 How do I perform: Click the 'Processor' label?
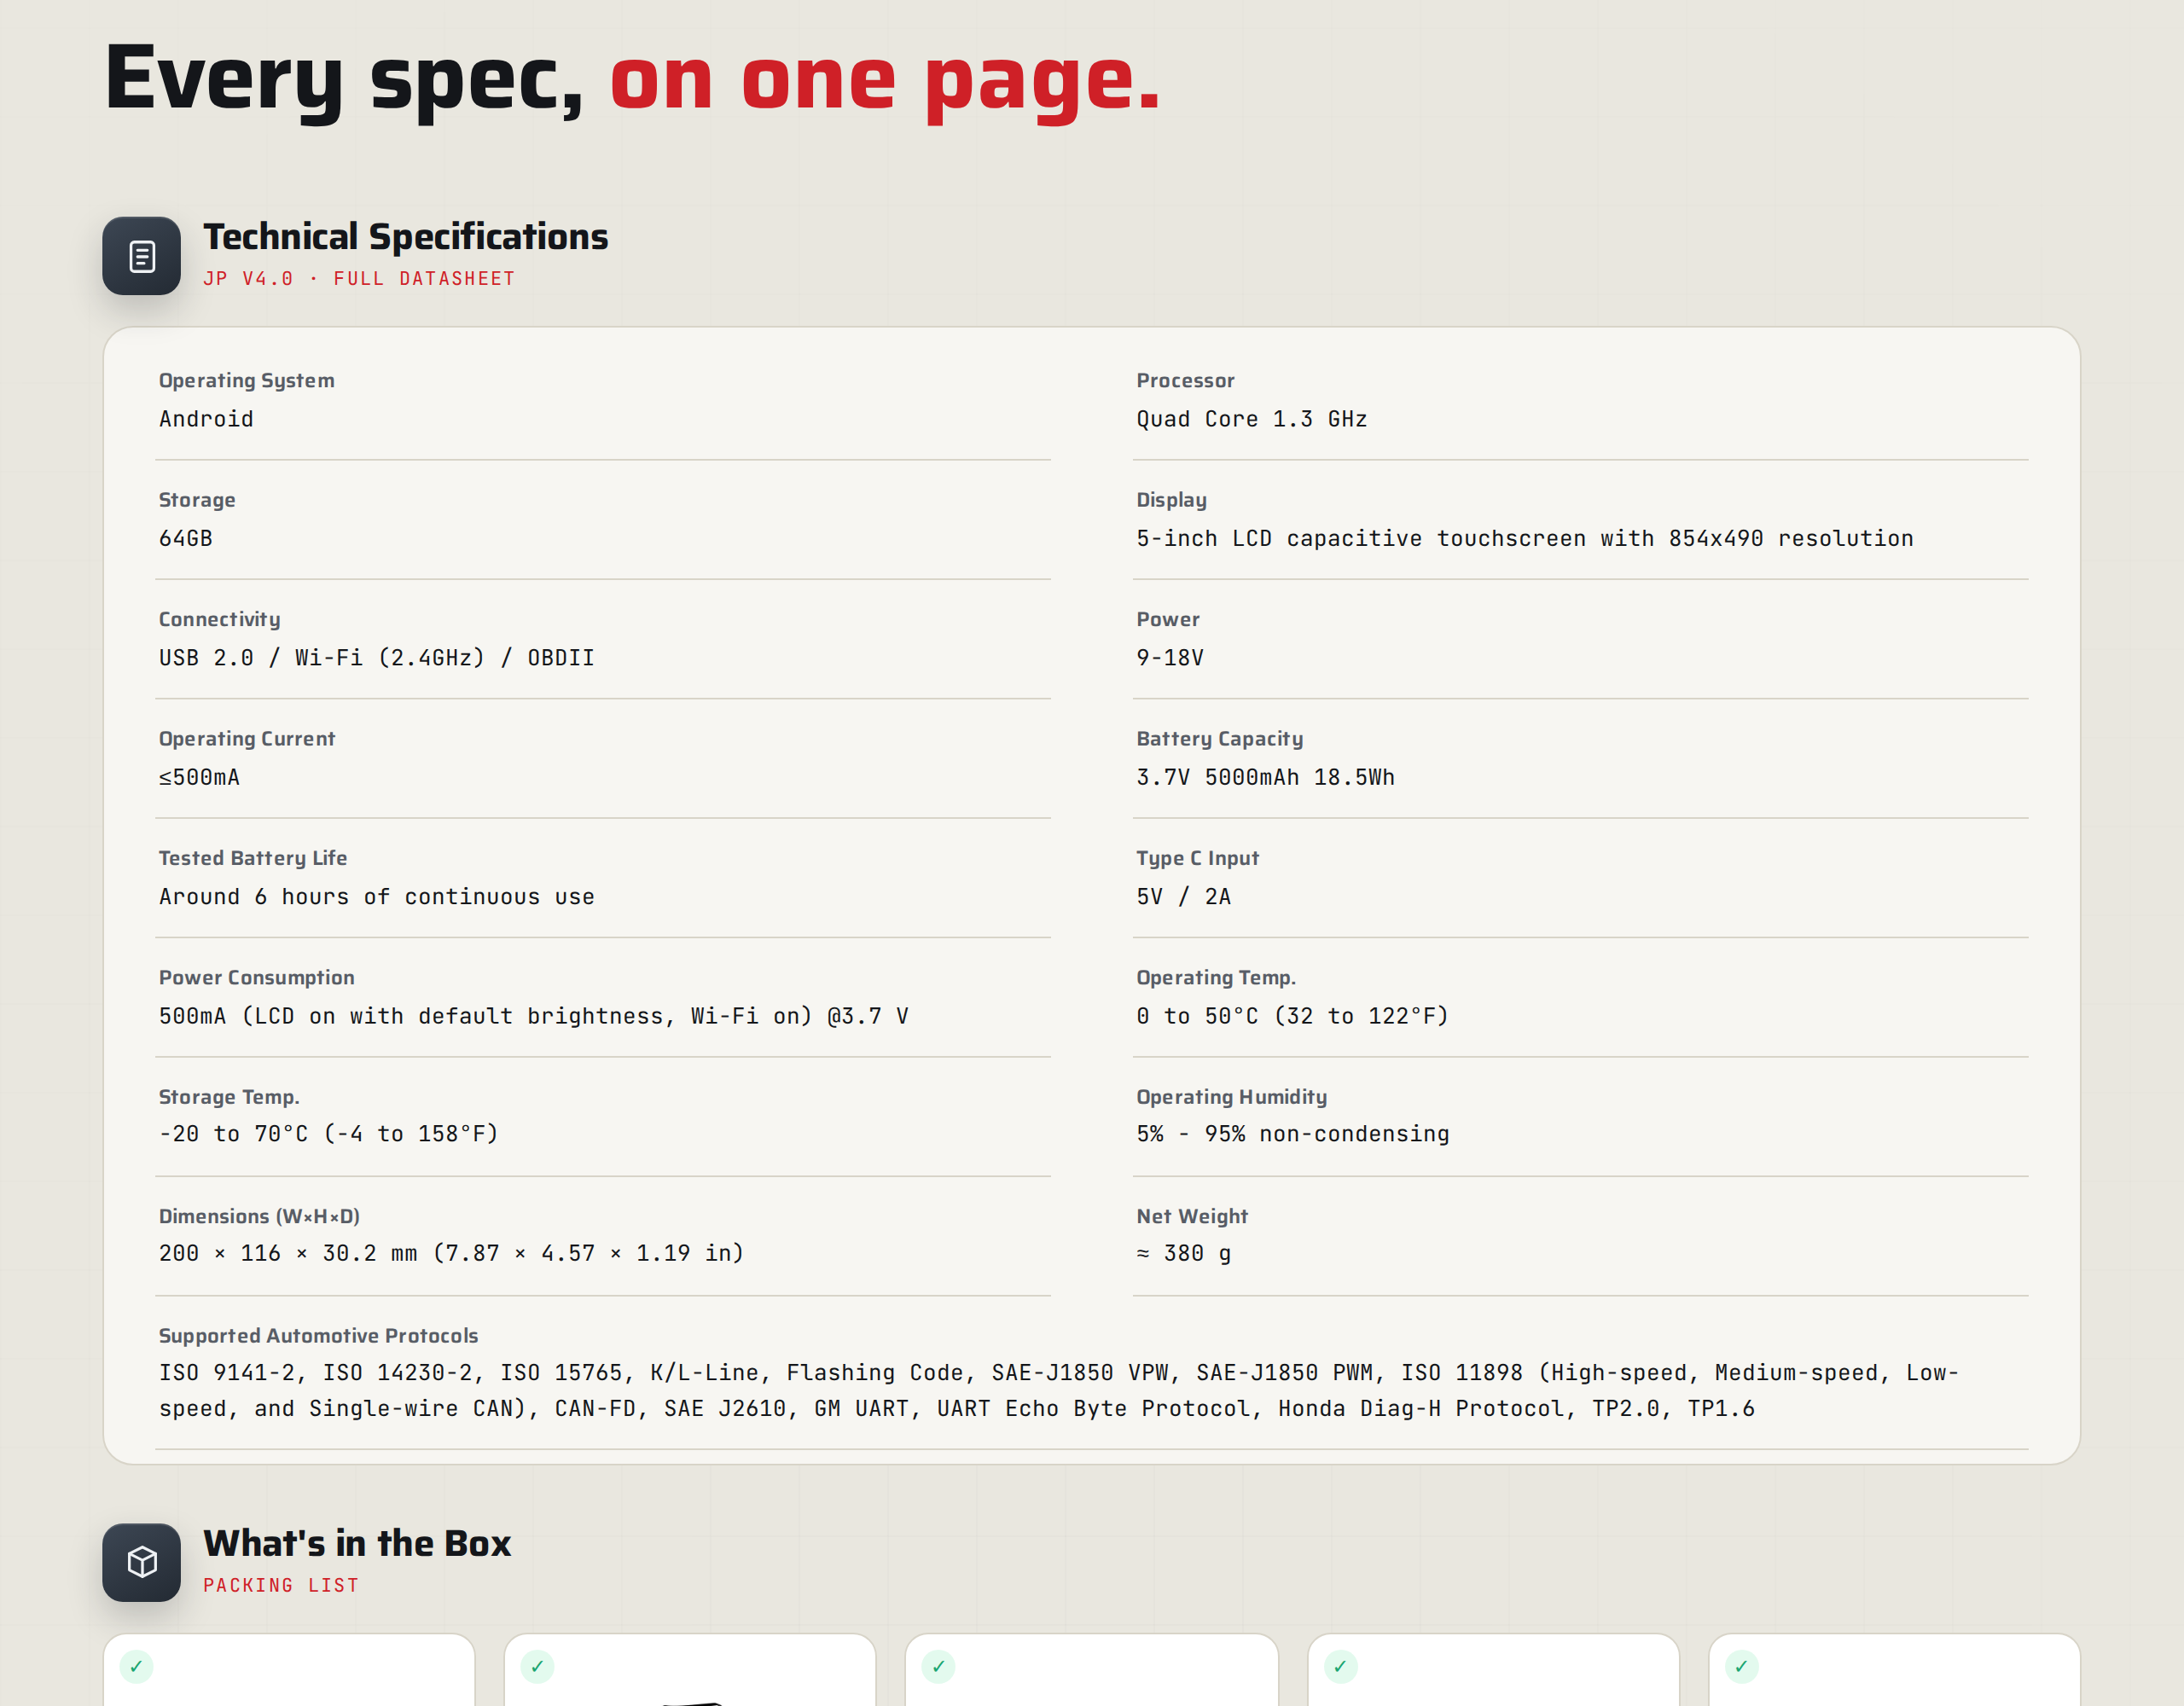1185,381
